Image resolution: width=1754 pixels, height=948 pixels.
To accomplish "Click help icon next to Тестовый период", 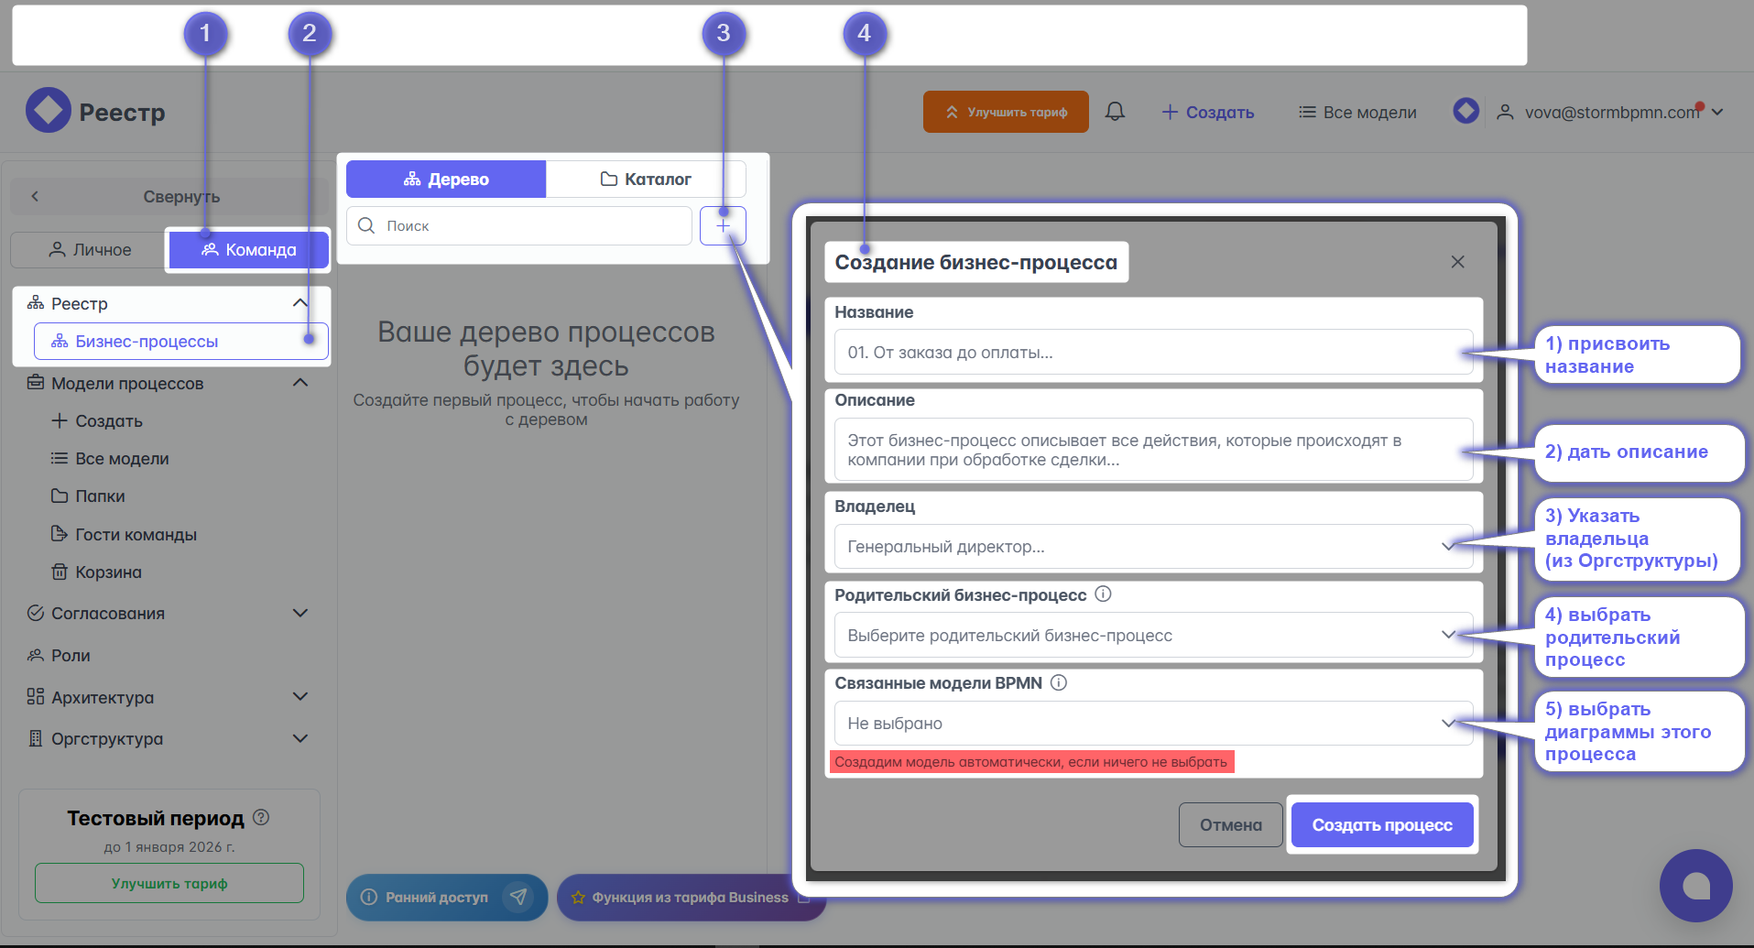I will pyautogui.click(x=261, y=817).
